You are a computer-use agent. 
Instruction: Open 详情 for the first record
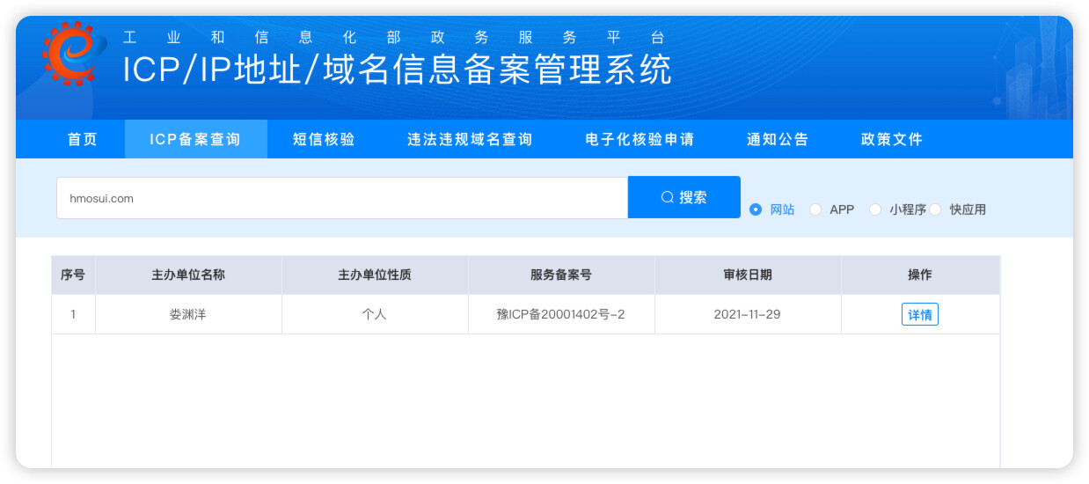point(919,314)
